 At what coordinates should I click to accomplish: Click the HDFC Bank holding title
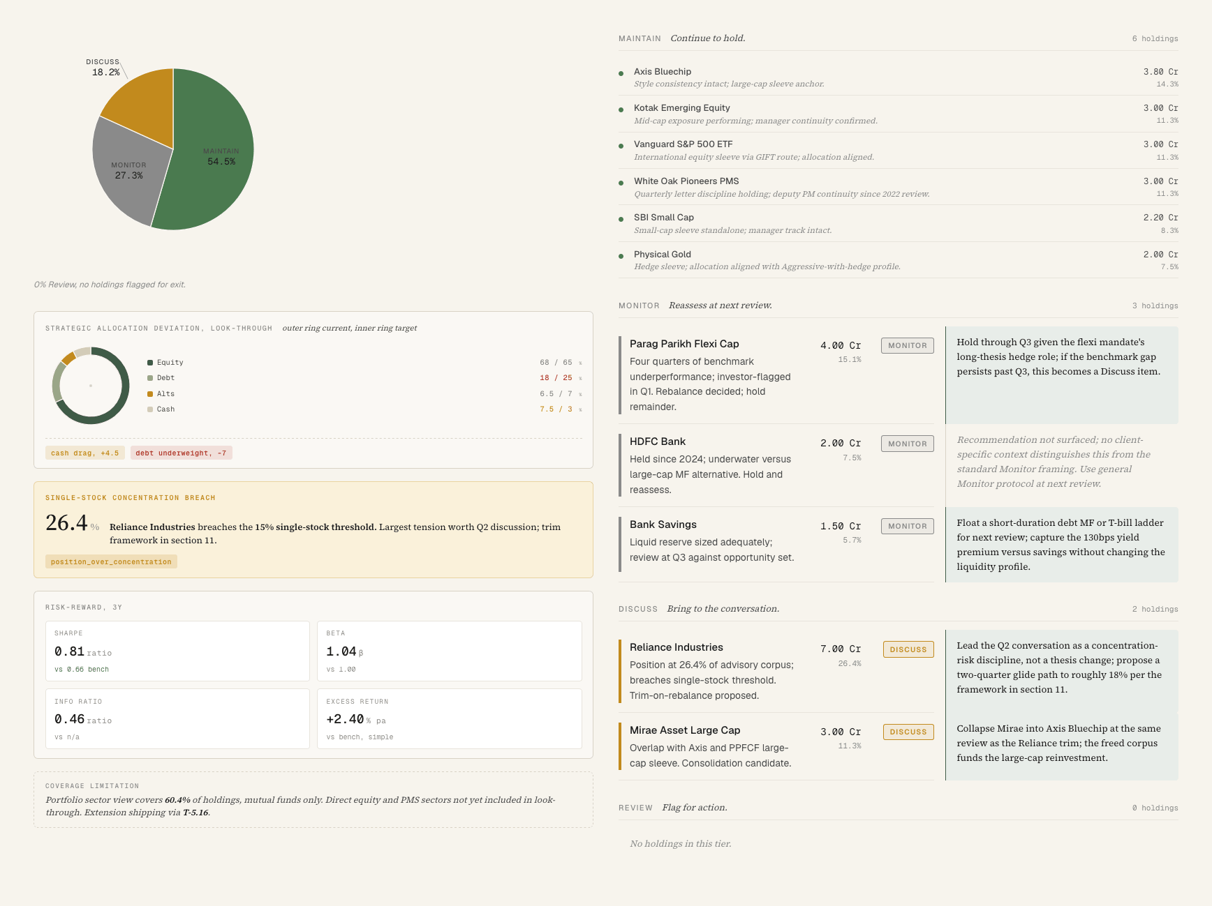coord(658,441)
